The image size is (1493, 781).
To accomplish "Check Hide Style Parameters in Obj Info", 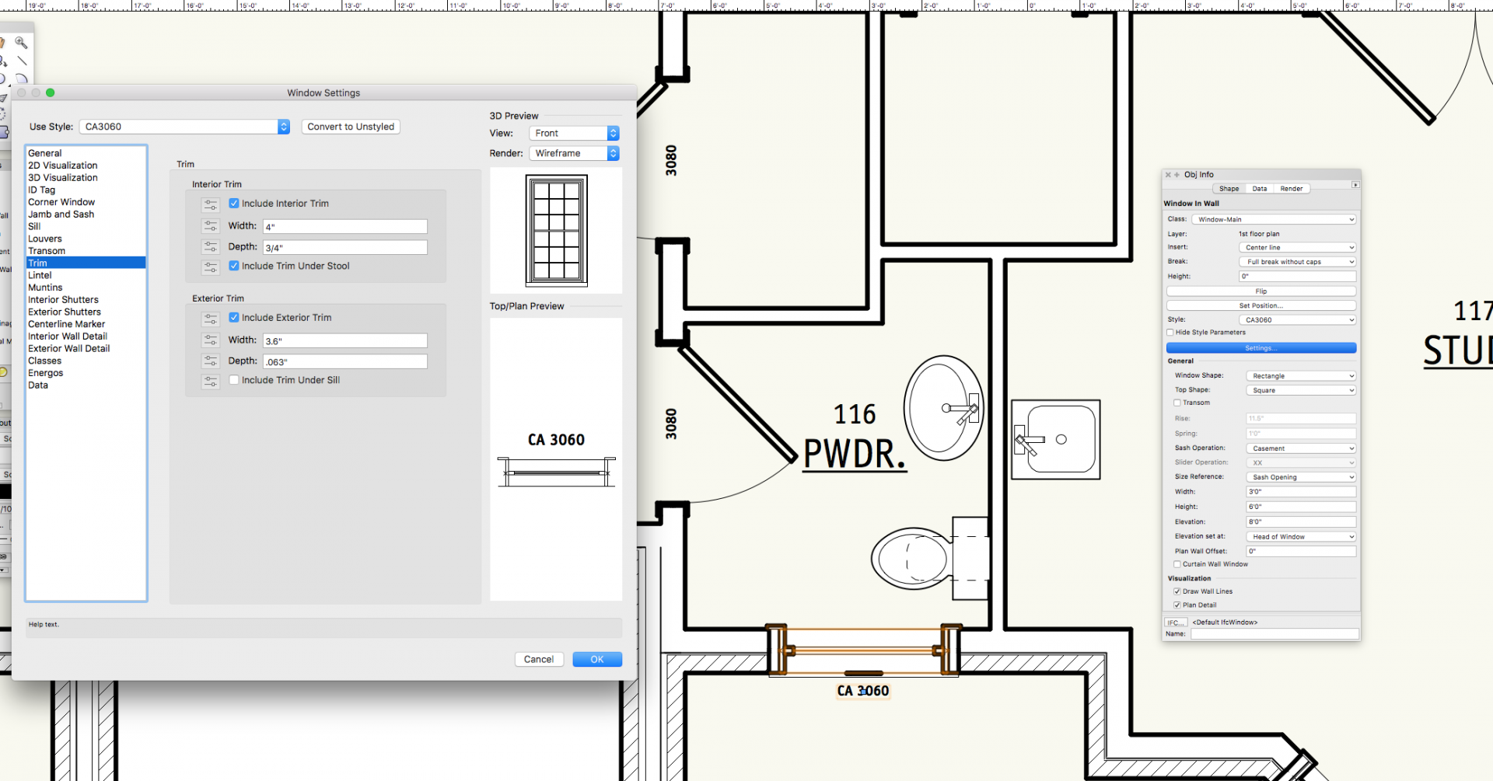I will [x=1170, y=333].
